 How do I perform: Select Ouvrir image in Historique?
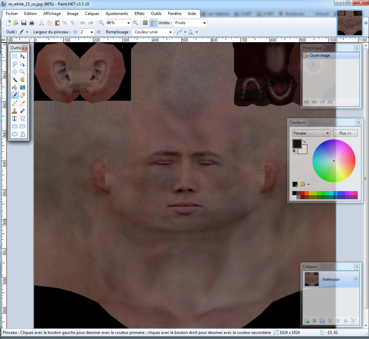click(x=320, y=55)
